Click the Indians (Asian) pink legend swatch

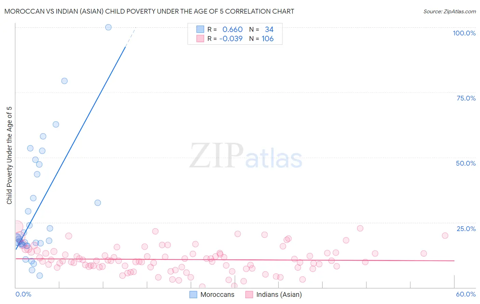(x=249, y=294)
